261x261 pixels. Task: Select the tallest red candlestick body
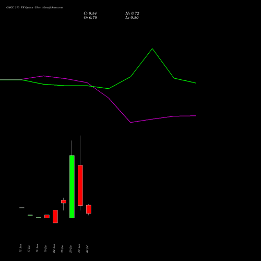click(80, 185)
